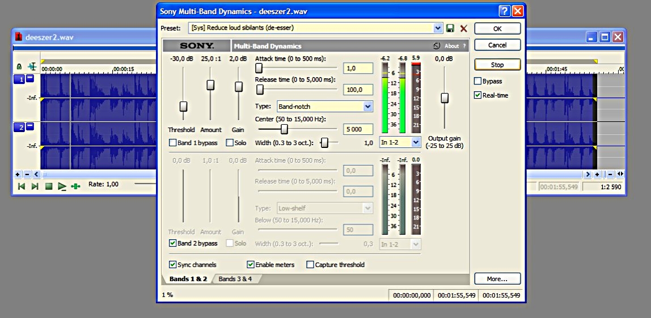Click the band 1 Gain slider handle
Screen dimensions: 651x318
[x=238, y=86]
